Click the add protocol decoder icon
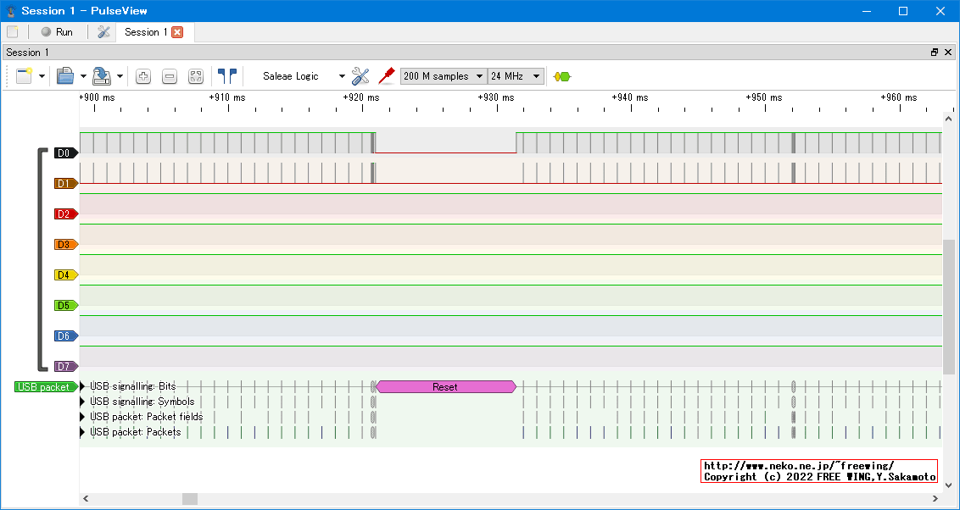The image size is (960, 510). [x=561, y=76]
